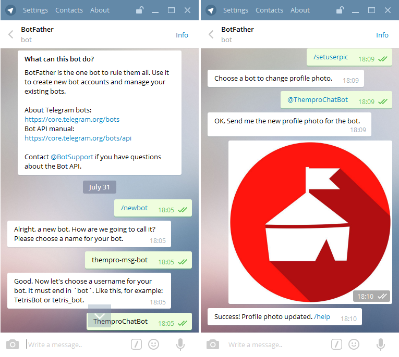Open Info link in right window
Image resolution: width=399 pixels, height=357 pixels.
(382, 35)
